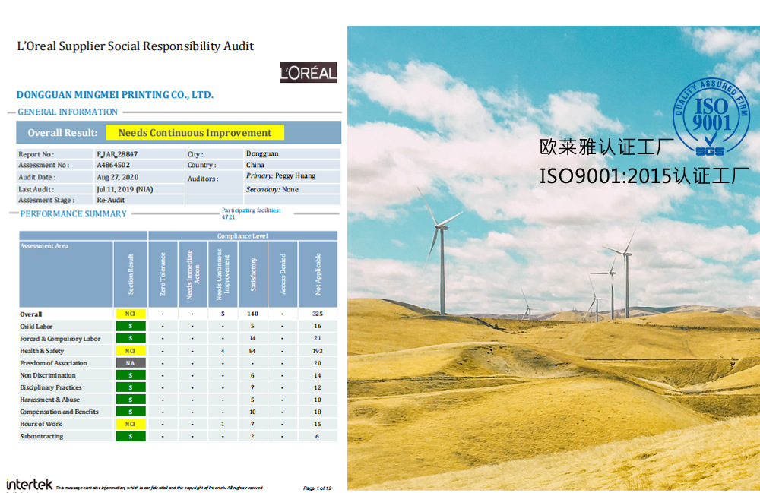Image resolution: width=760 pixels, height=493 pixels.
Task: Click the PERFORMANCE SUMMARY section heading
Action: coord(73,213)
